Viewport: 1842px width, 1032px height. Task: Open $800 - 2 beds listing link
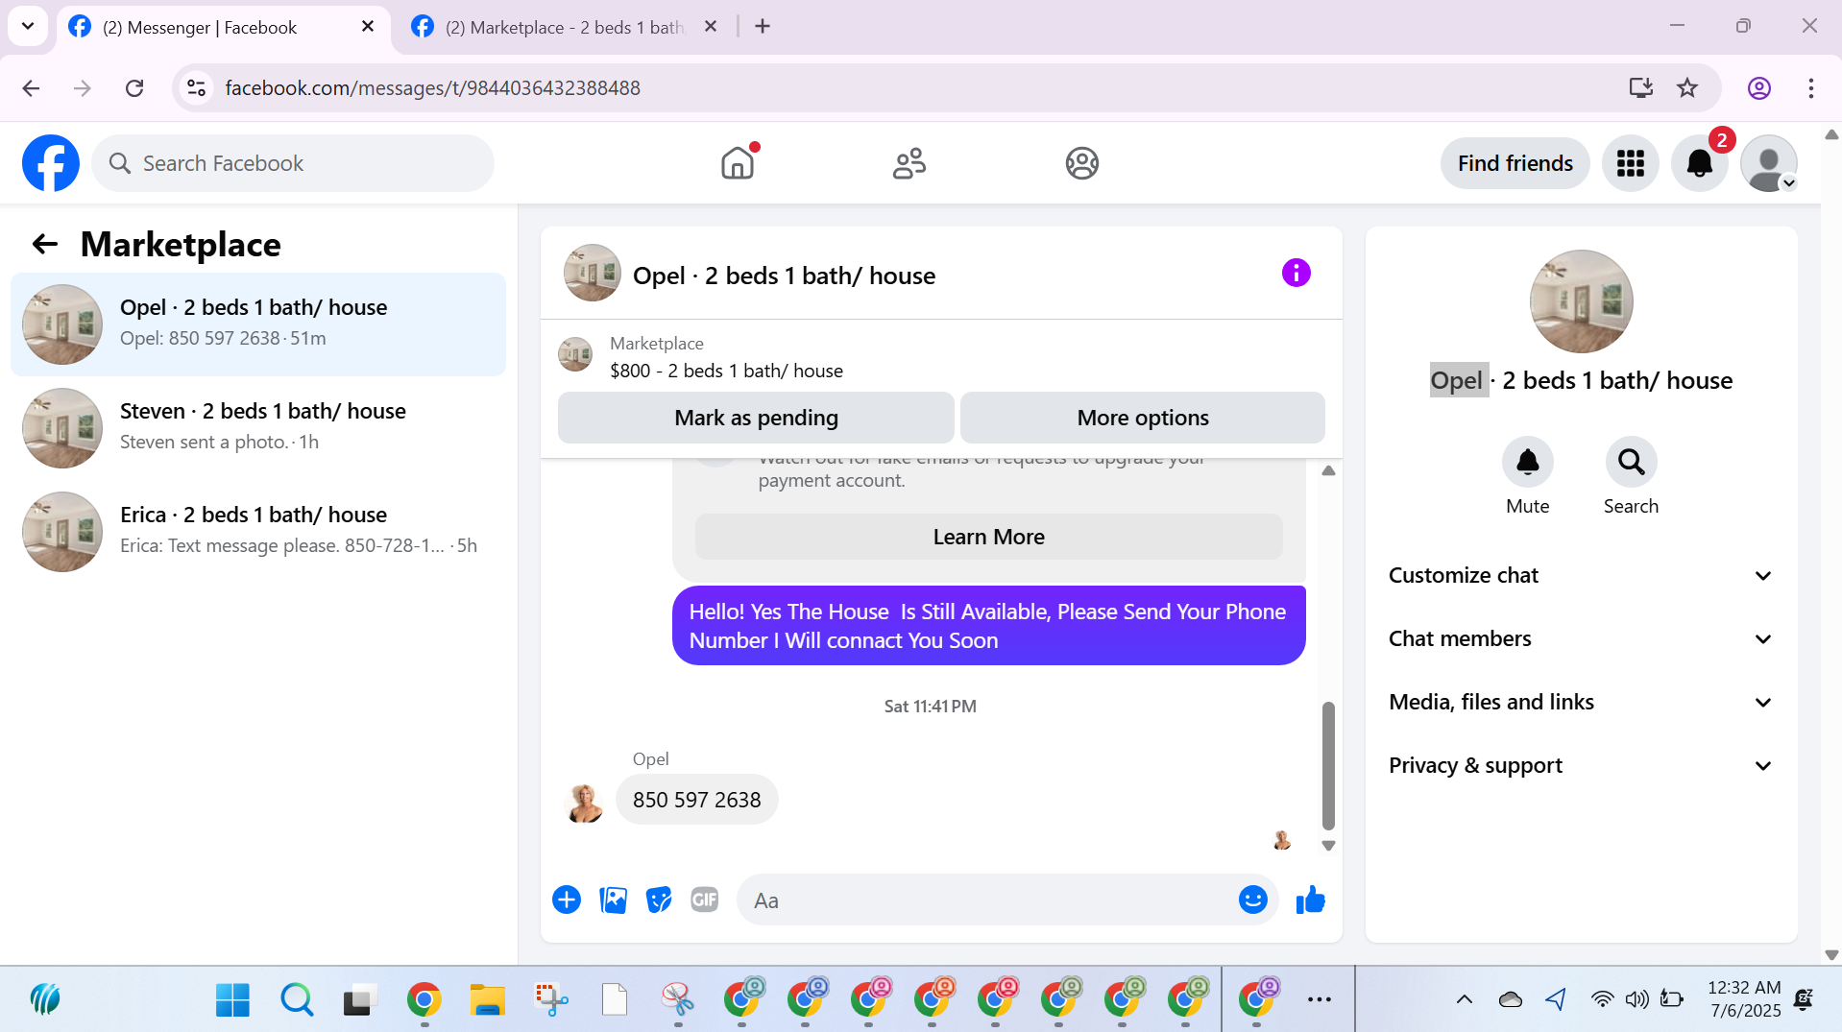coord(726,371)
